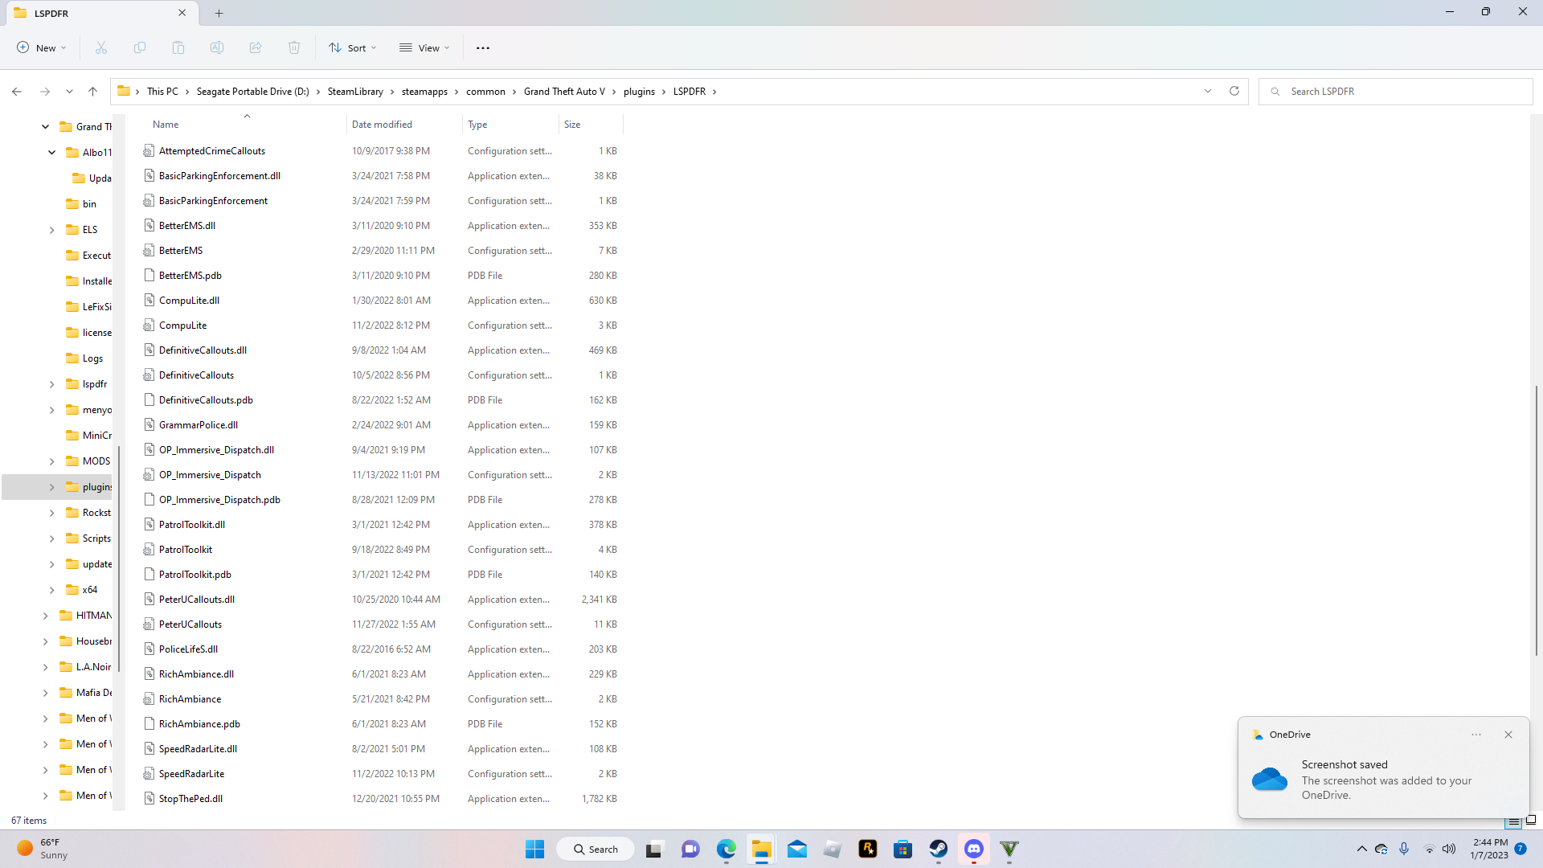
Task: Click the Rename icon in toolbar
Action: pyautogui.click(x=217, y=48)
